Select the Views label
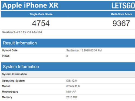Screen dimensions: 135x101 [6, 56]
